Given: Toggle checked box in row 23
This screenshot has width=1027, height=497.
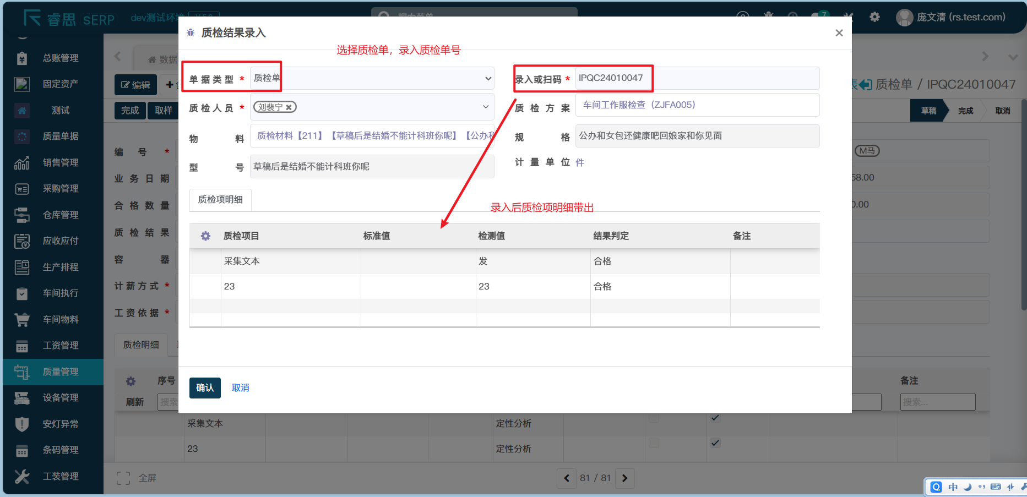Looking at the screenshot, I should pyautogui.click(x=715, y=443).
